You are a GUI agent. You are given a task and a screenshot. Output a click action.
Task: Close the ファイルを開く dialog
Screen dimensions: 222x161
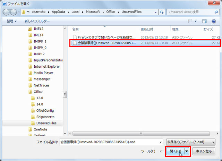[214, 3]
